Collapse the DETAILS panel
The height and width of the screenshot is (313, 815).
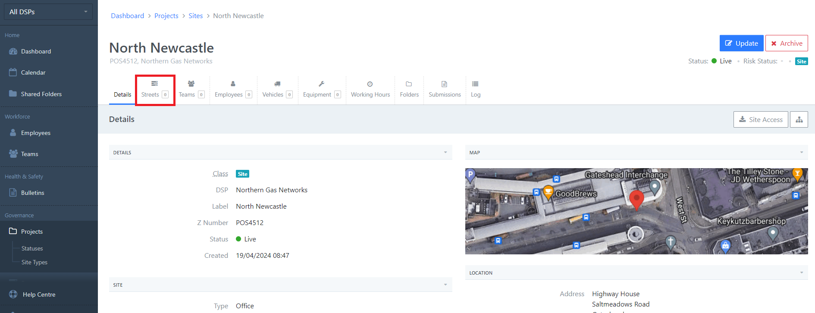445,152
